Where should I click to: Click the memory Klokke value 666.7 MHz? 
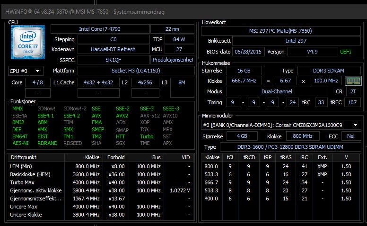coord(244,81)
